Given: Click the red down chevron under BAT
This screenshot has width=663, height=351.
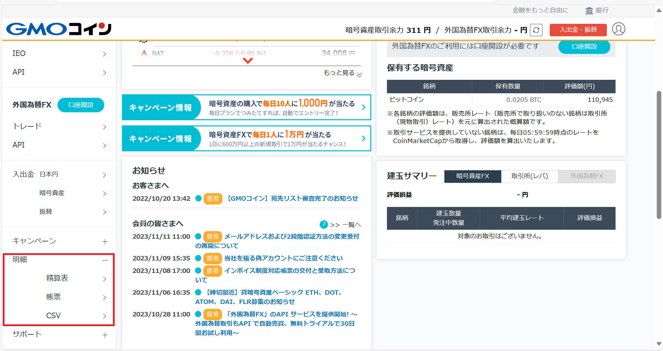Looking at the screenshot, I should click(x=248, y=61).
